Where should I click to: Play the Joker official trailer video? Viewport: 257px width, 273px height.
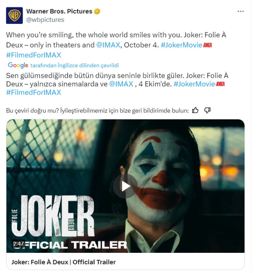(125, 186)
